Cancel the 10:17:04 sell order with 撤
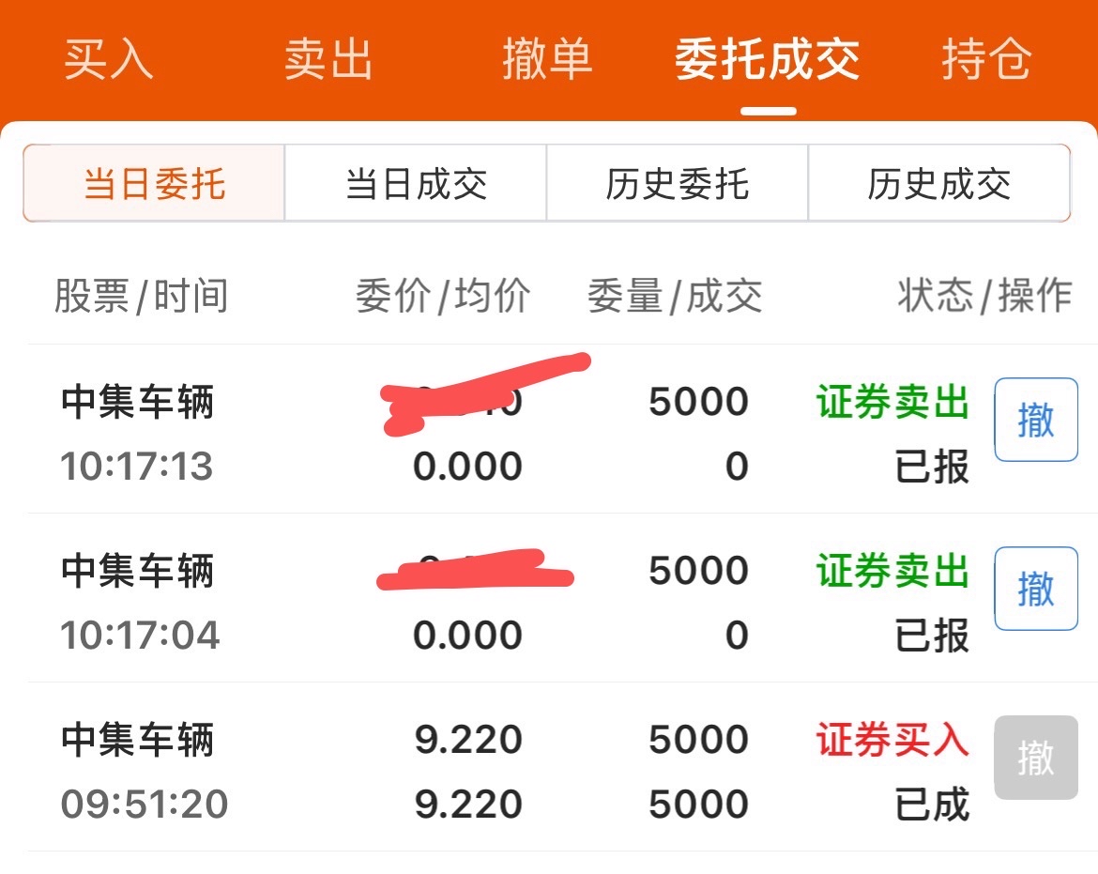The height and width of the screenshot is (874, 1098). pos(1036,589)
